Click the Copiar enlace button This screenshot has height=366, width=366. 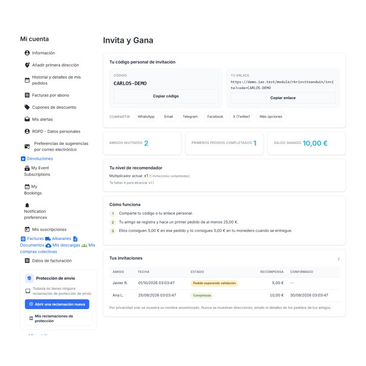point(283,98)
